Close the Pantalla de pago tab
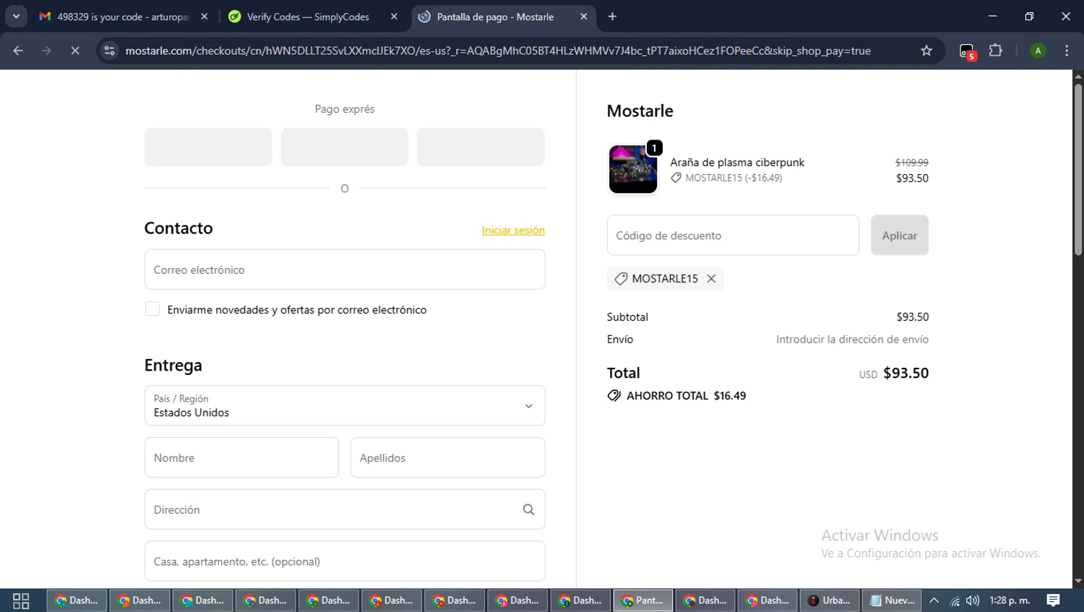The image size is (1084, 612). click(583, 17)
